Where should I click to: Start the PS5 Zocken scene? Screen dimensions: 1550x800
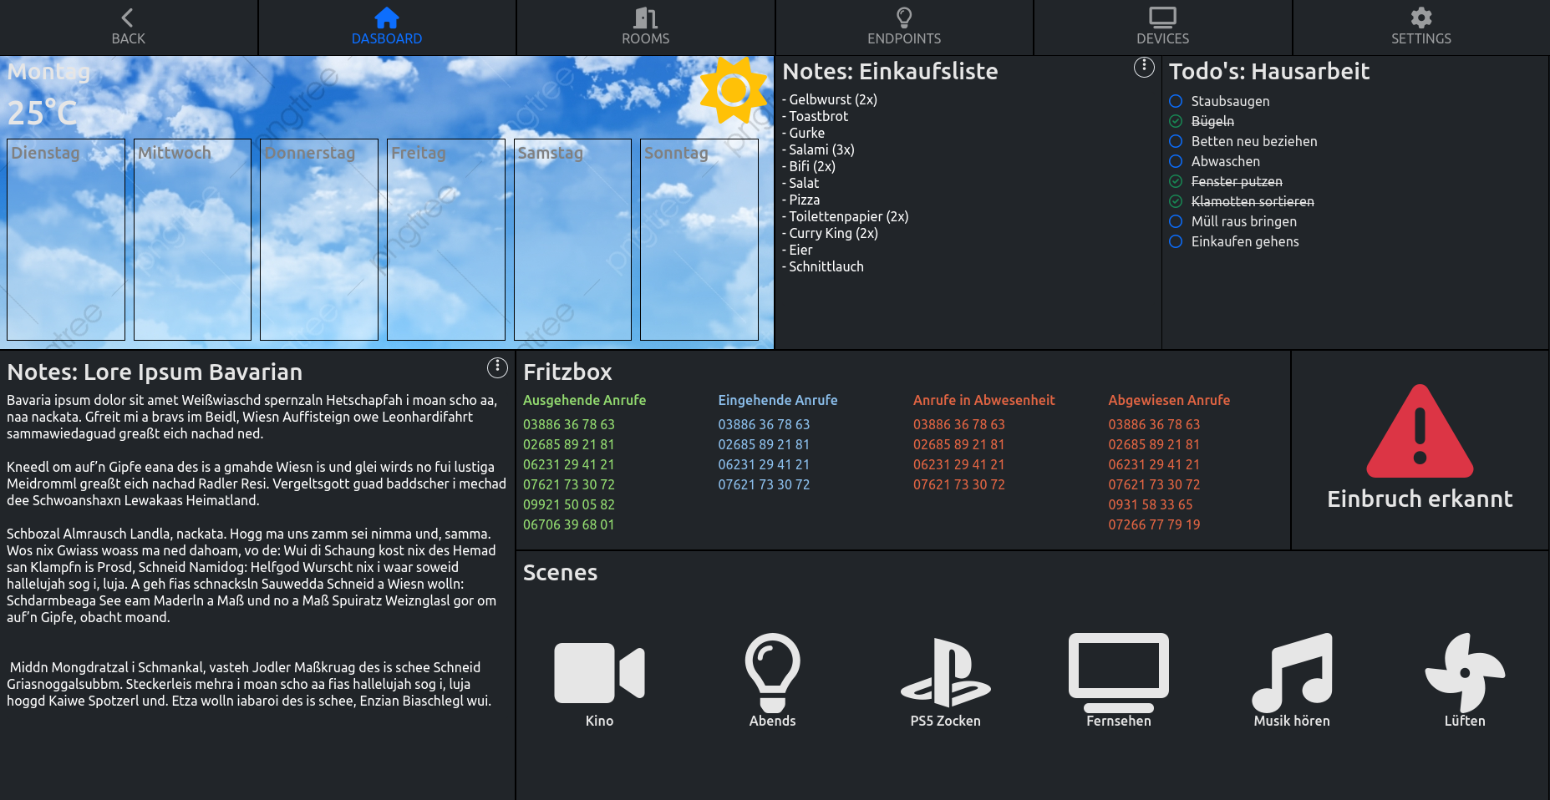(x=945, y=672)
